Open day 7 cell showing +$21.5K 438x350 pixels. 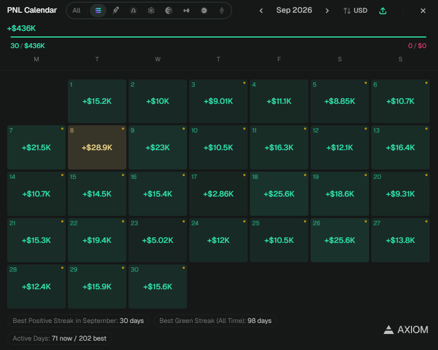(x=36, y=147)
